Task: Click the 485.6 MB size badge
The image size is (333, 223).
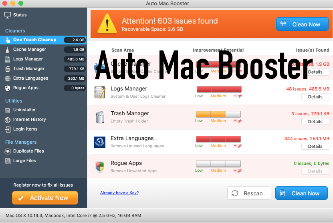Action: point(75,59)
